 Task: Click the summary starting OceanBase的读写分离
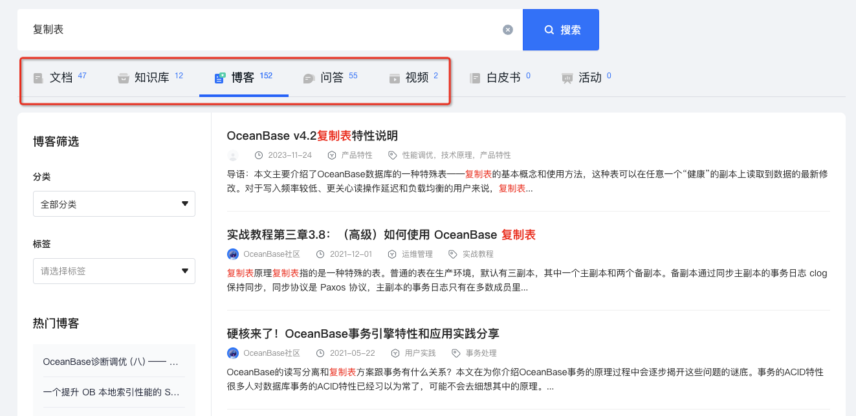pos(525,380)
